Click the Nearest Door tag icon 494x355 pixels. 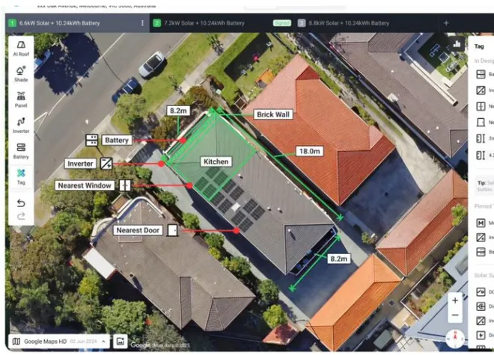click(173, 230)
